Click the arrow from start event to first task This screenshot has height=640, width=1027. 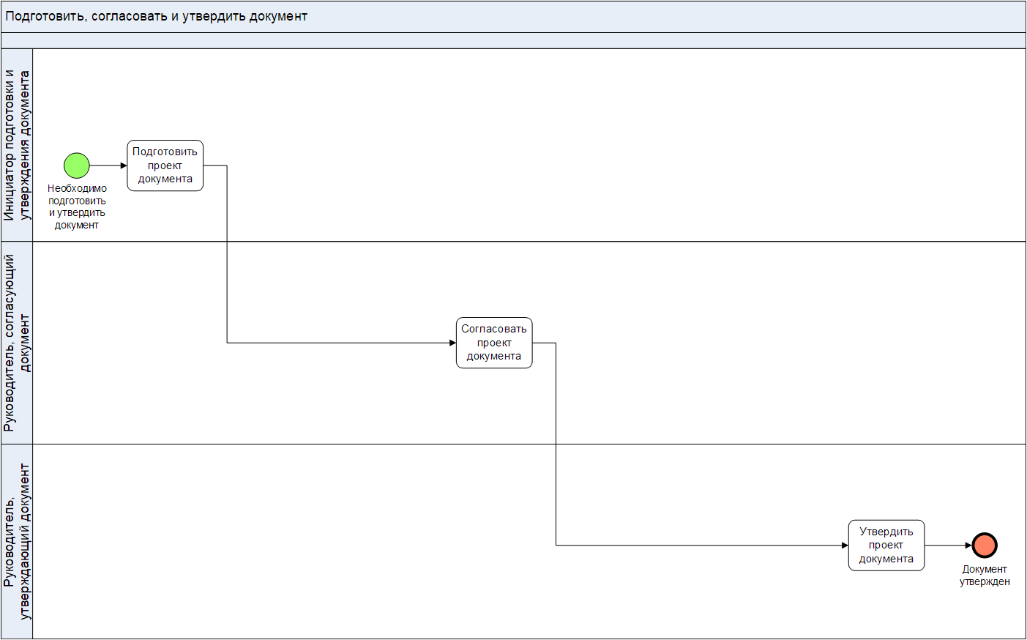(108, 165)
